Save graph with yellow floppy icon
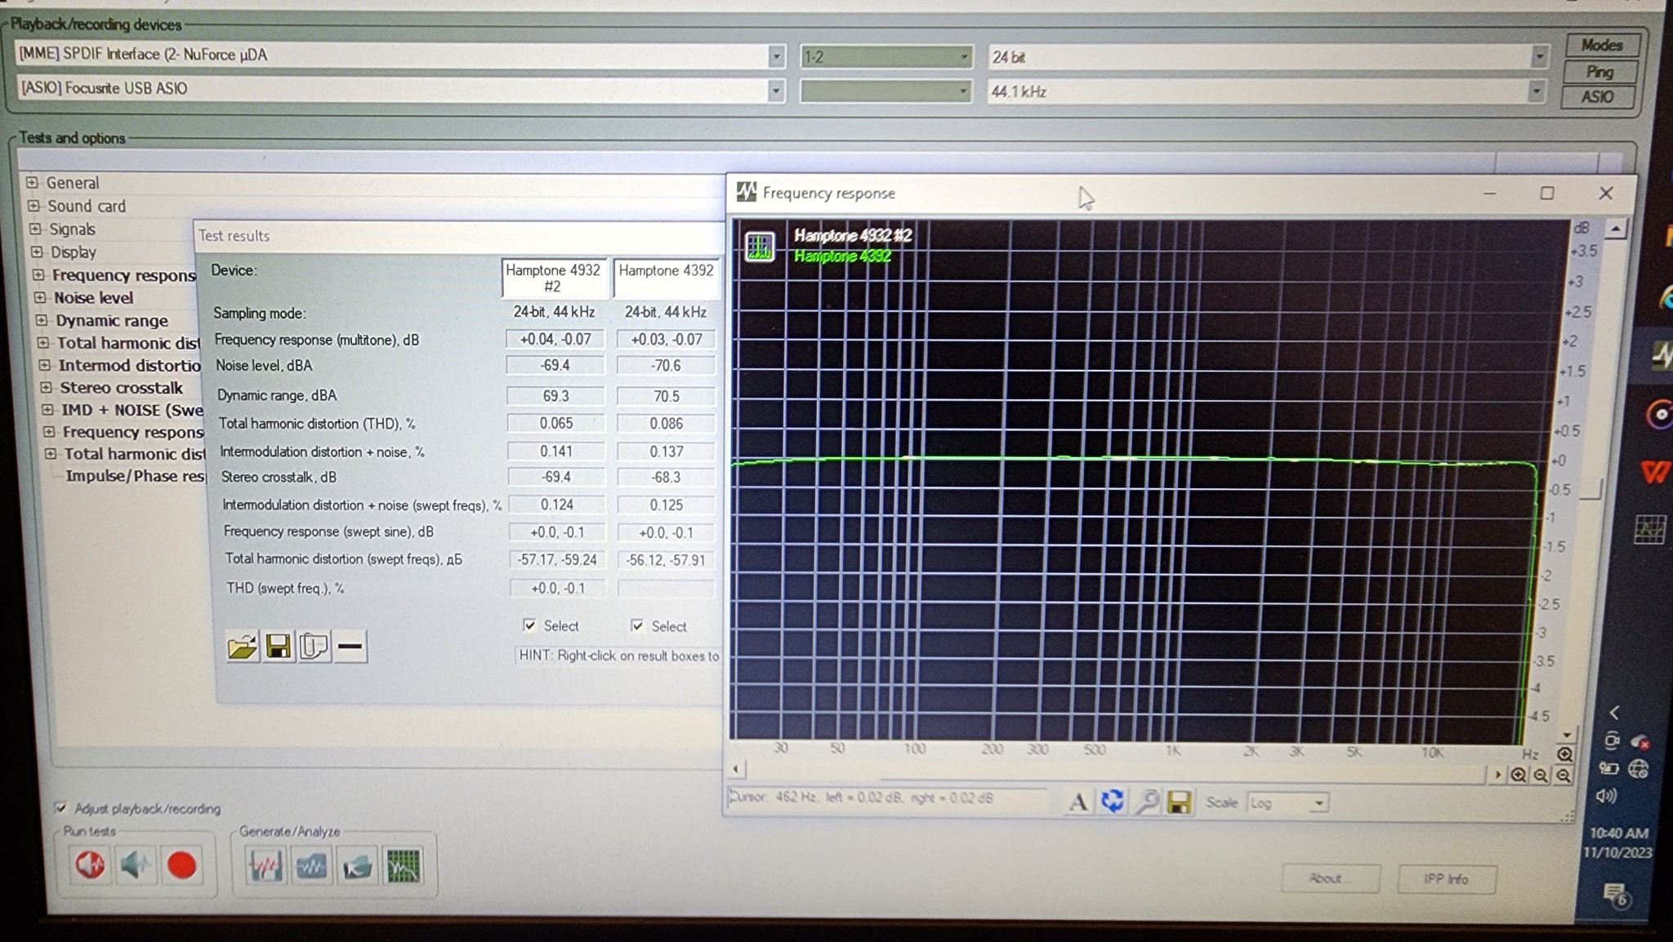 click(1179, 802)
